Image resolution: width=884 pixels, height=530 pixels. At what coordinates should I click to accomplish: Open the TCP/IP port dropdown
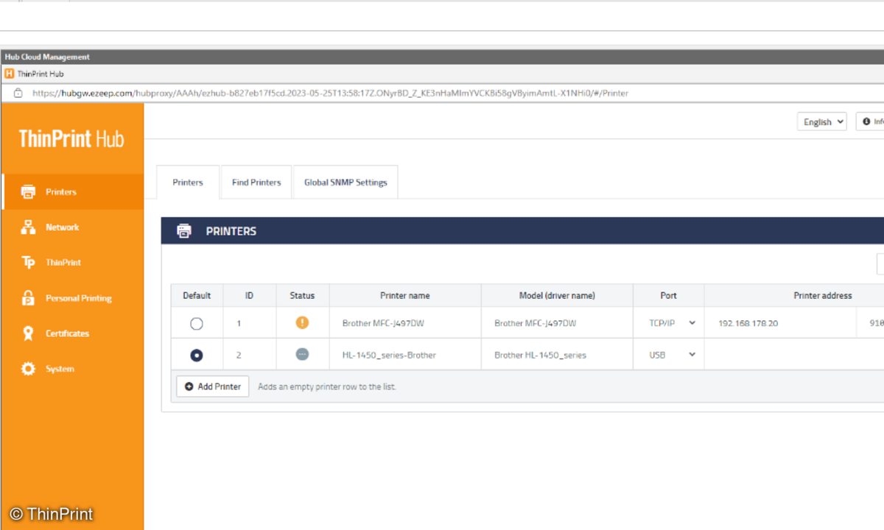(x=669, y=323)
